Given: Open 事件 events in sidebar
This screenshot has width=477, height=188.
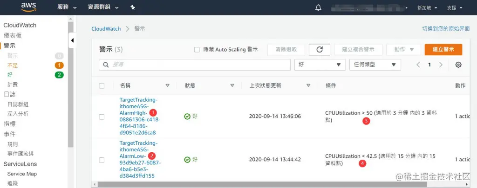Looking at the screenshot, I should [9, 134].
